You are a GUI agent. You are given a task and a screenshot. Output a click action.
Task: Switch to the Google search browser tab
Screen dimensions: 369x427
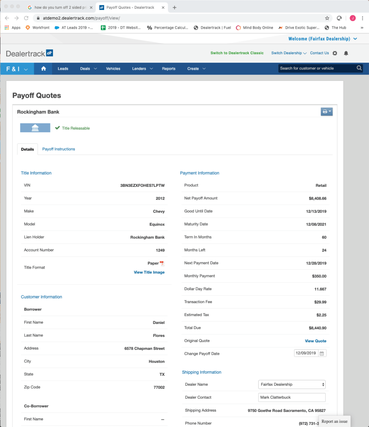60,8
